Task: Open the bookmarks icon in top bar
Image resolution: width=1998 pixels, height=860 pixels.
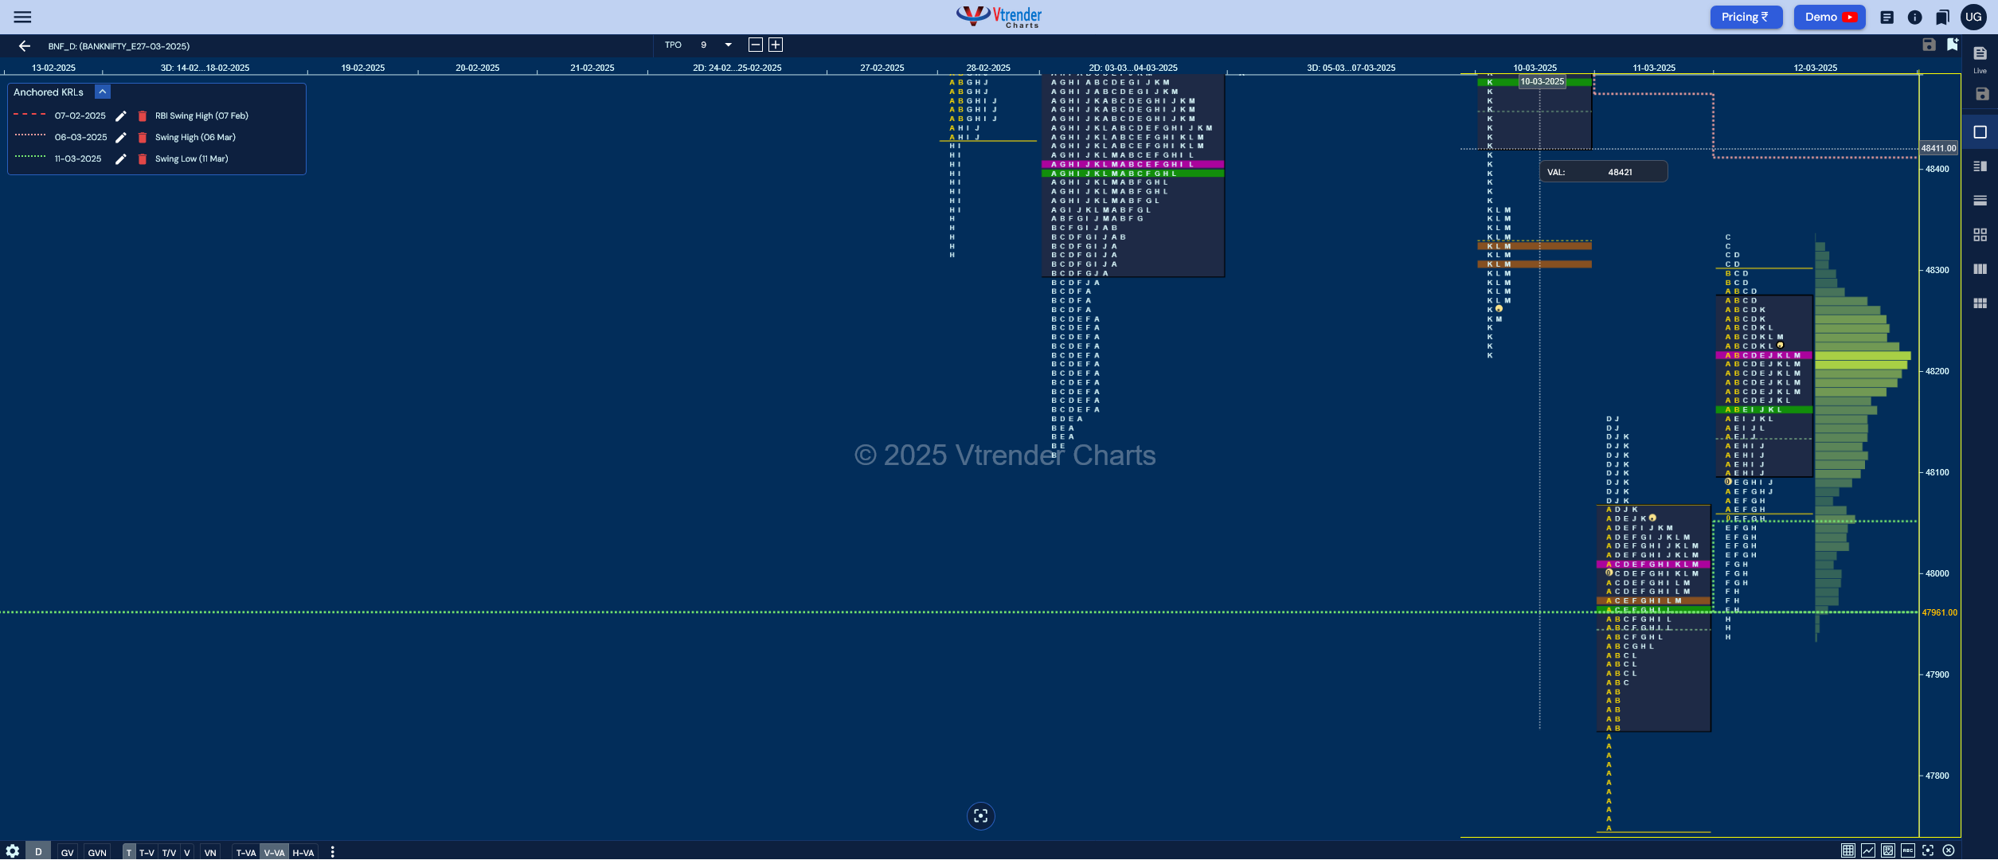Action: pyautogui.click(x=1943, y=17)
